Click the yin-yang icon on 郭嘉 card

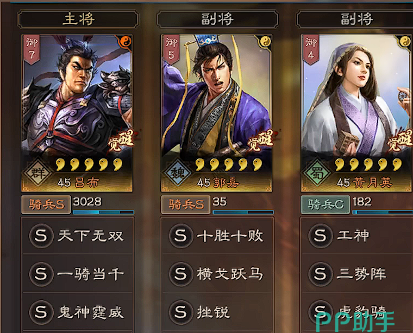coord(266,41)
